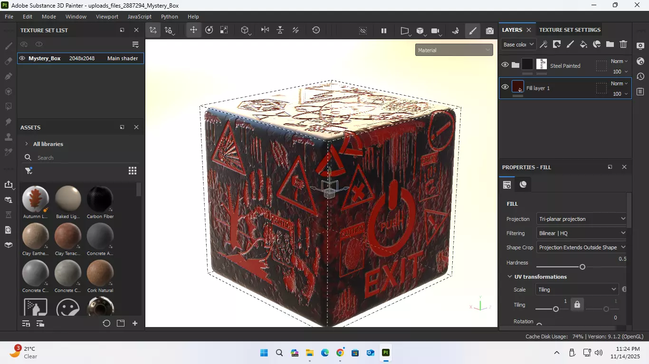Select the Eraser tool in left toolbar
This screenshot has height=364, width=649.
click(8, 61)
